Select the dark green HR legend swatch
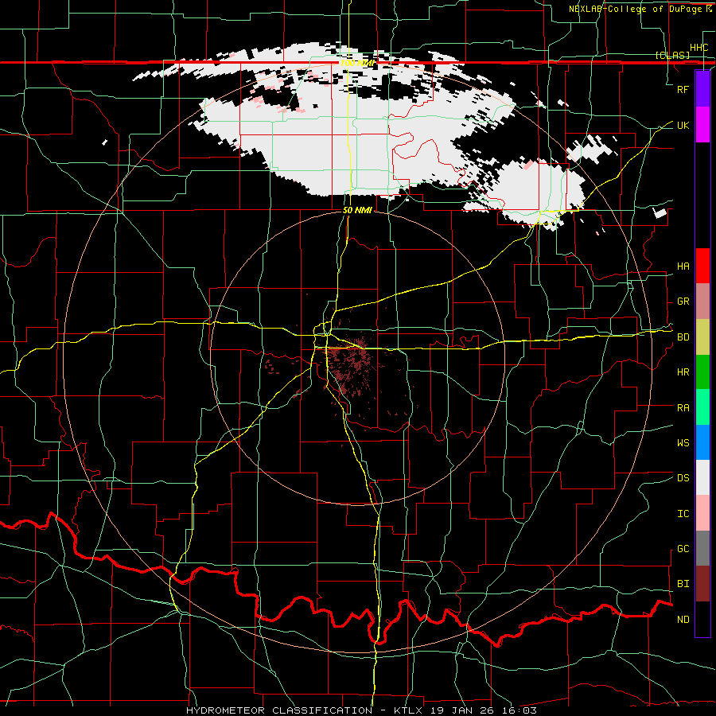Screen dimensions: 716x716 point(702,372)
